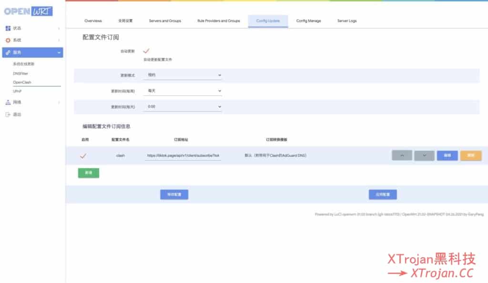Open the weekly update time dropdown showing 每天
Screen dimensions: 488x283
[183, 91]
